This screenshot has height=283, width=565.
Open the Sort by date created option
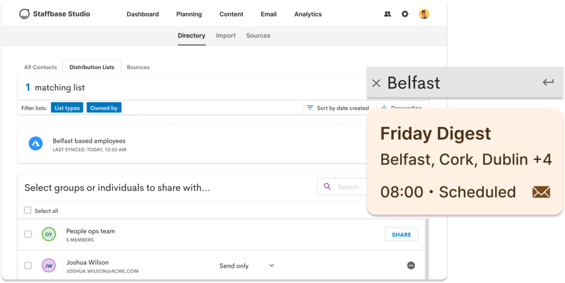click(x=339, y=108)
